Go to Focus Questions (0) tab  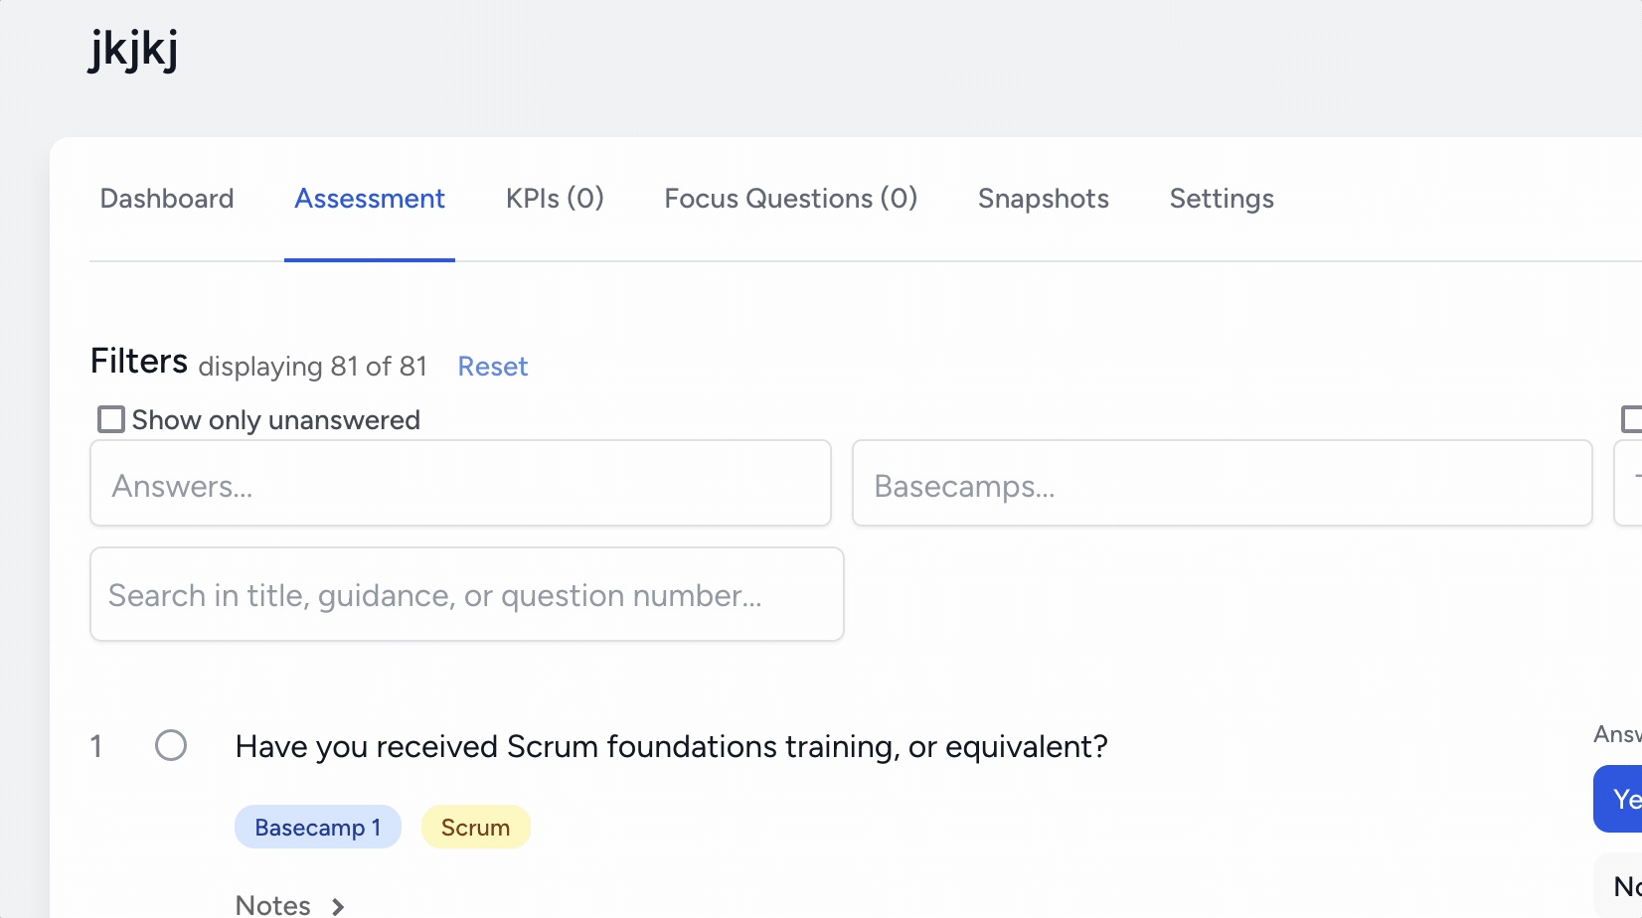[x=790, y=199]
